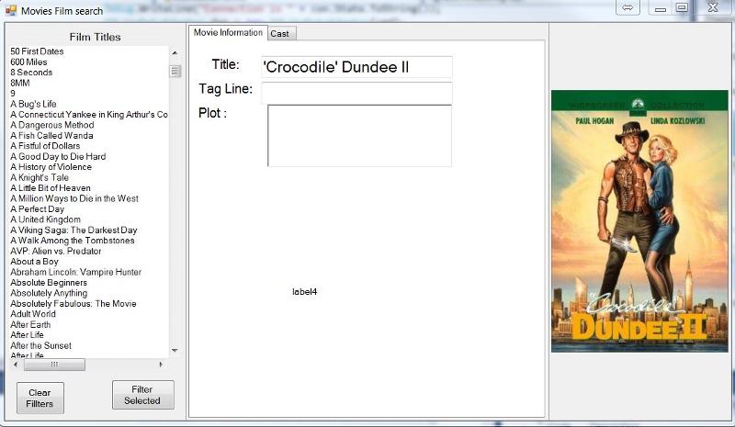The height and width of the screenshot is (427, 735).
Task: Click the Movies Film search window icon
Action: pyautogui.click(x=11, y=11)
